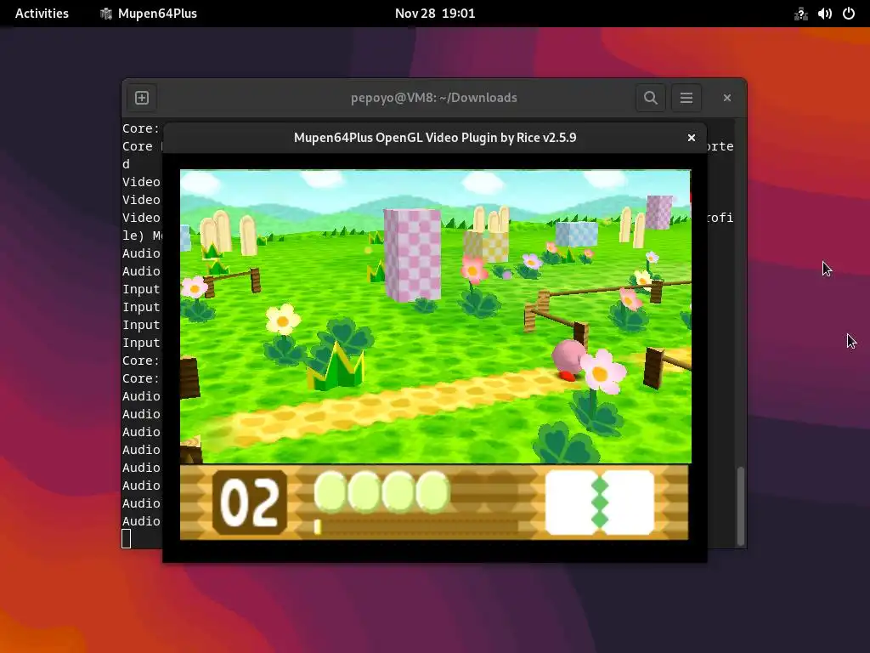The image size is (870, 653).
Task: Click the green health pips in the game HUD
Action: click(381, 491)
